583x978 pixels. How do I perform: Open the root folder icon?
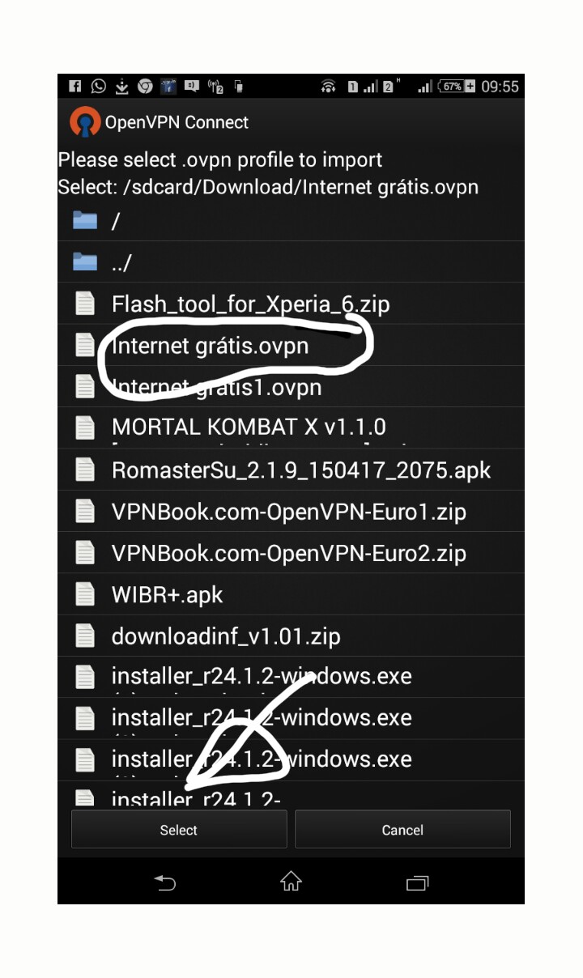click(x=85, y=220)
